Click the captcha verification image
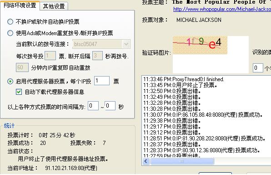Screen dimensions: 271x175 pyautogui.click(x=200, y=45)
